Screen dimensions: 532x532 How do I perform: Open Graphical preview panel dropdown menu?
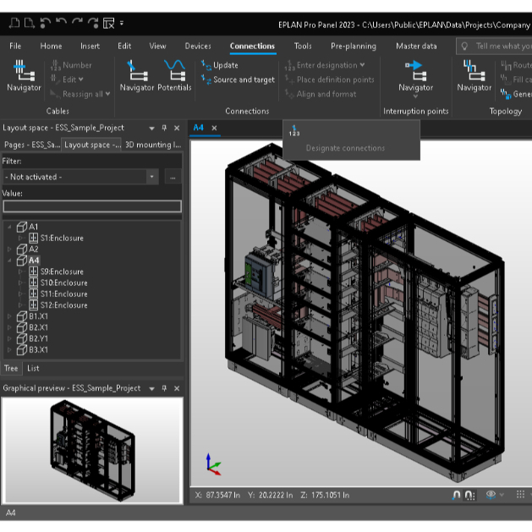tap(151, 388)
